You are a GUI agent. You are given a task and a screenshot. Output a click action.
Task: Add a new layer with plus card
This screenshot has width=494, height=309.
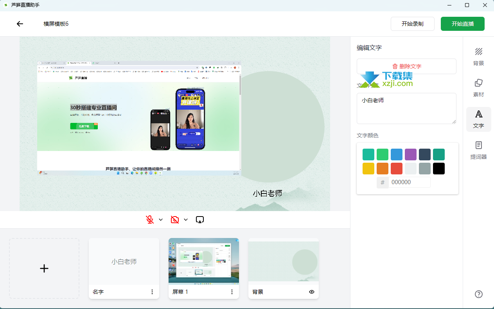coord(44,268)
